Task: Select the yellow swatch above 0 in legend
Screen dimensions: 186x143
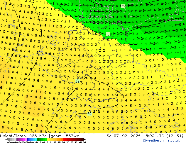Action: point(48,139)
